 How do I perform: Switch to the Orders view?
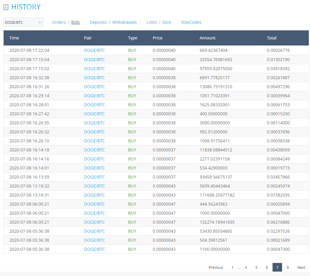click(x=59, y=22)
